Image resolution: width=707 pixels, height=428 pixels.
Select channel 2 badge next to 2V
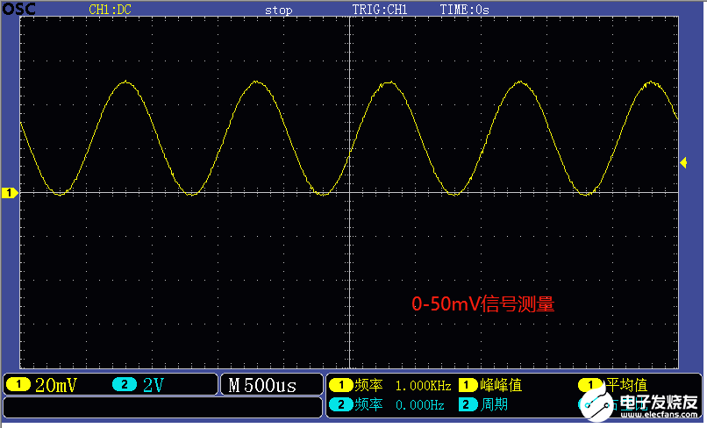click(125, 385)
